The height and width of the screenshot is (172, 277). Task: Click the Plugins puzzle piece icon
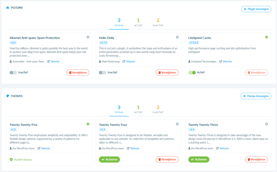pos(8,8)
